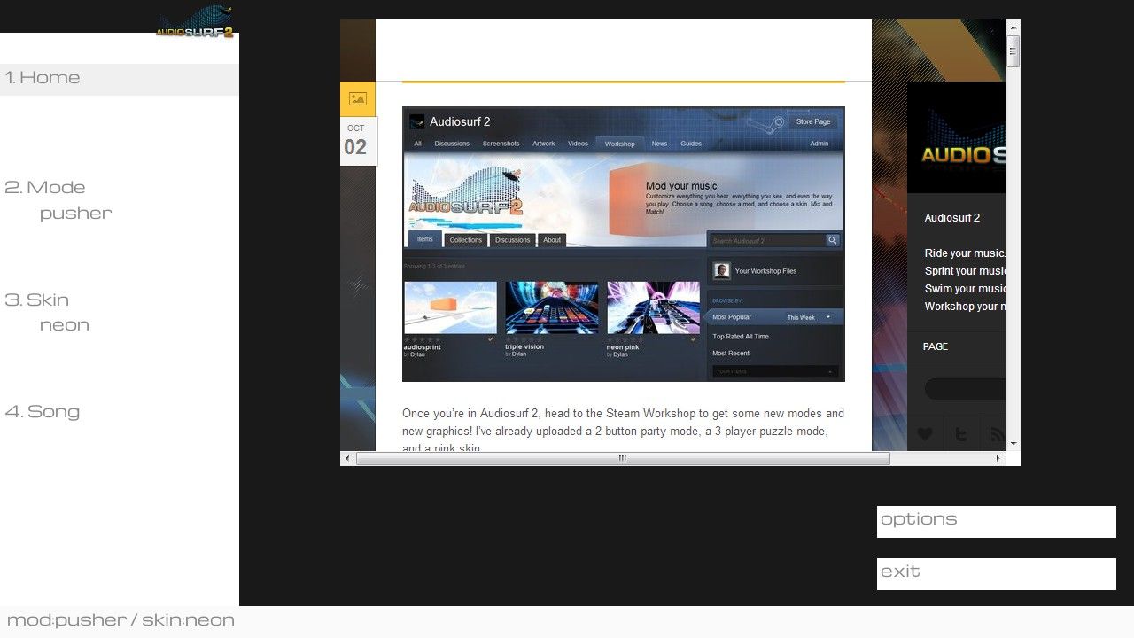The width and height of the screenshot is (1134, 638).
Task: Open the 3. Skin menu item
Action: 36,300
